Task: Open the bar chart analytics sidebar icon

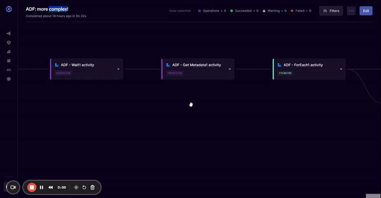Action: (9, 51)
